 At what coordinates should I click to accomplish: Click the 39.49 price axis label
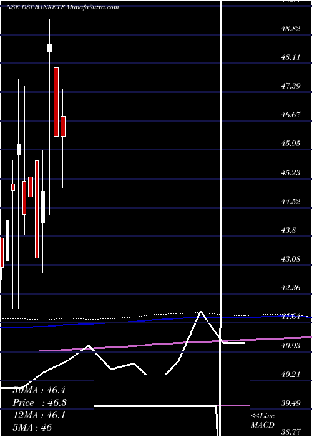291,403
